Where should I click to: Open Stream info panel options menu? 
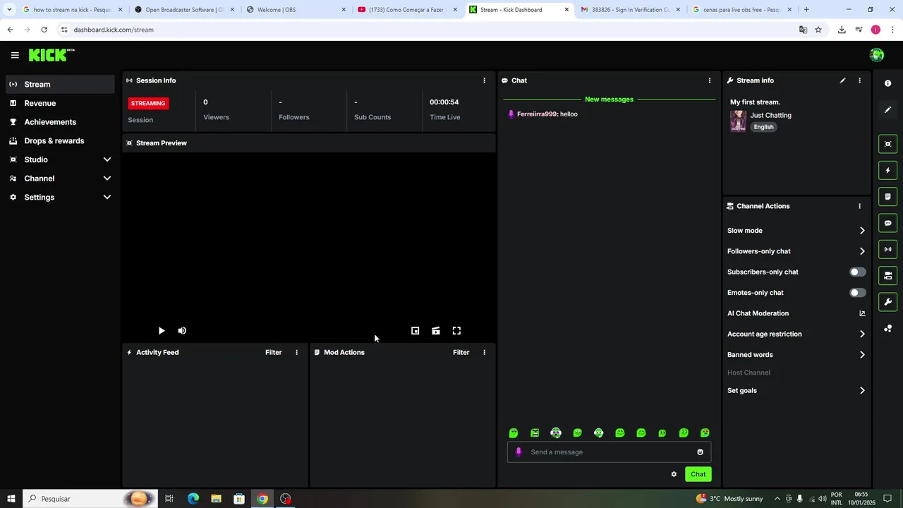coord(859,80)
